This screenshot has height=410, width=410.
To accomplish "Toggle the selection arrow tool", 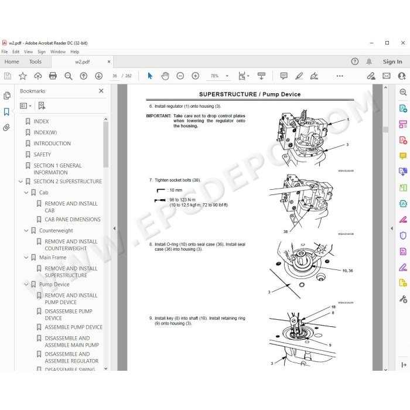I will [150, 76].
